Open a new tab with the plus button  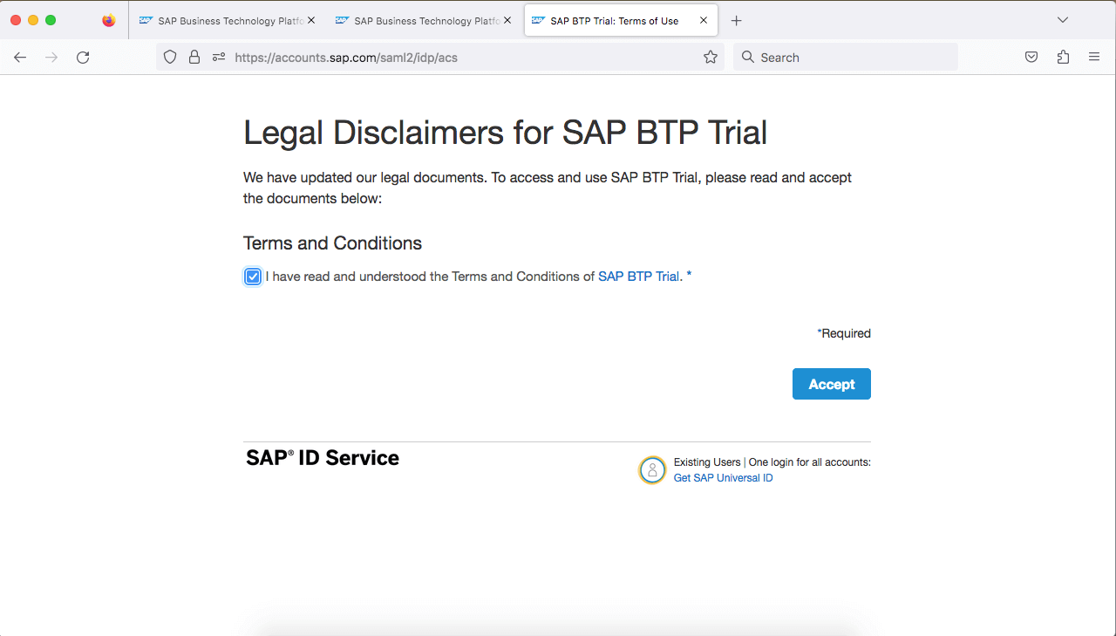click(x=736, y=20)
